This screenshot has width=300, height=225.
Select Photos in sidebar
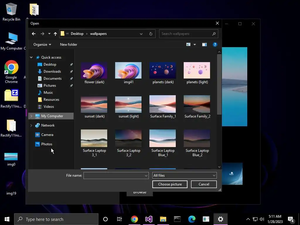click(47, 144)
